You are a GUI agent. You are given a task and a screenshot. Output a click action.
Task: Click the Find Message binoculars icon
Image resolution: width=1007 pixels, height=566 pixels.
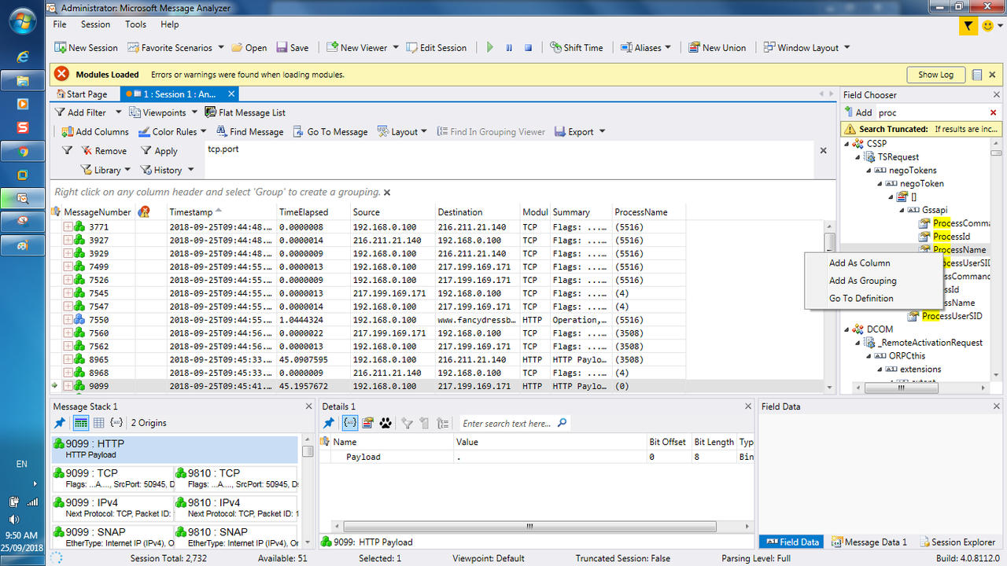(222, 131)
